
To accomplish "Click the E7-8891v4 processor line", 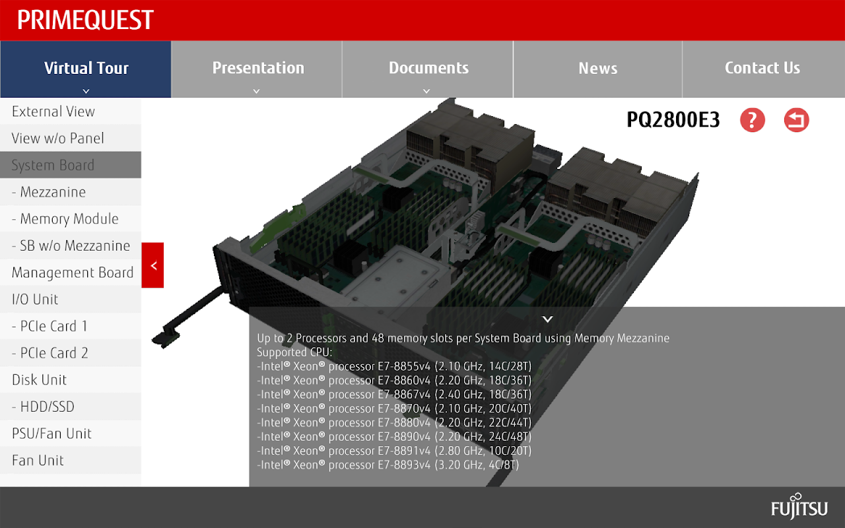I will click(394, 451).
